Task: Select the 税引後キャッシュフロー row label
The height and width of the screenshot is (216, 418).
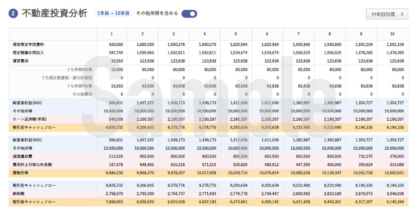Action: pyautogui.click(x=34, y=202)
